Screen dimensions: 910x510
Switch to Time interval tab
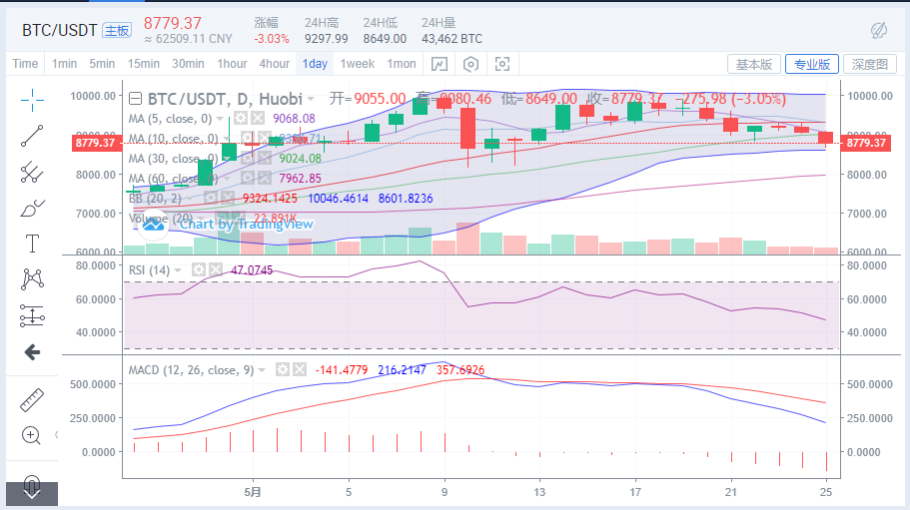[x=25, y=64]
